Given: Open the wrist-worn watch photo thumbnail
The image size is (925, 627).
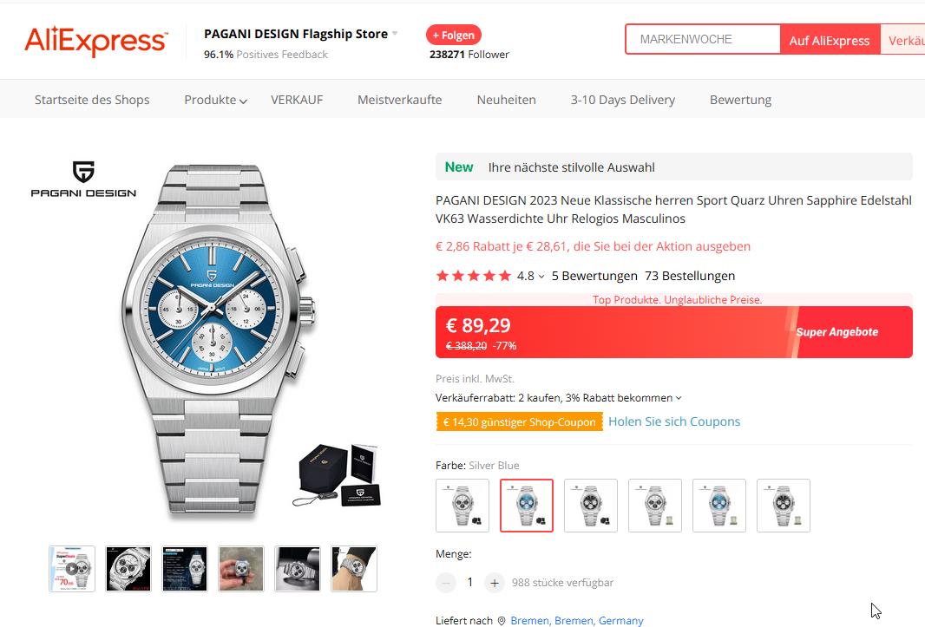Looking at the screenshot, I should pyautogui.click(x=354, y=569).
